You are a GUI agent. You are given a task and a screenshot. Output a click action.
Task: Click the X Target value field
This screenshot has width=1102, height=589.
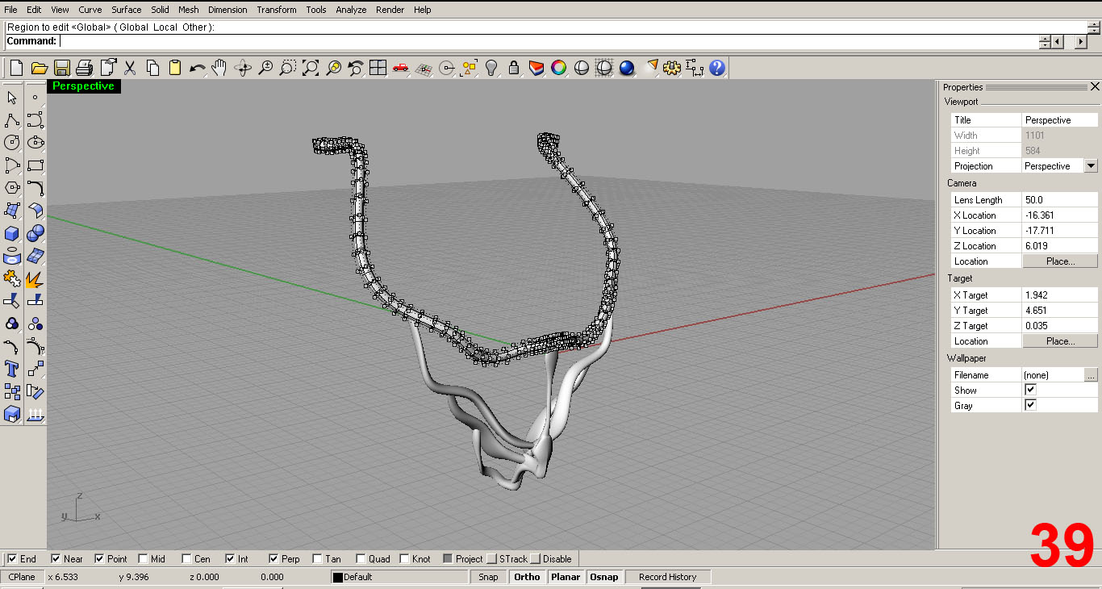(1060, 295)
